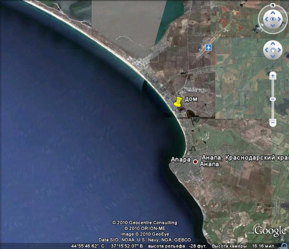Click the airport icon on the map
This screenshot has width=289, height=249.
click(x=209, y=47)
